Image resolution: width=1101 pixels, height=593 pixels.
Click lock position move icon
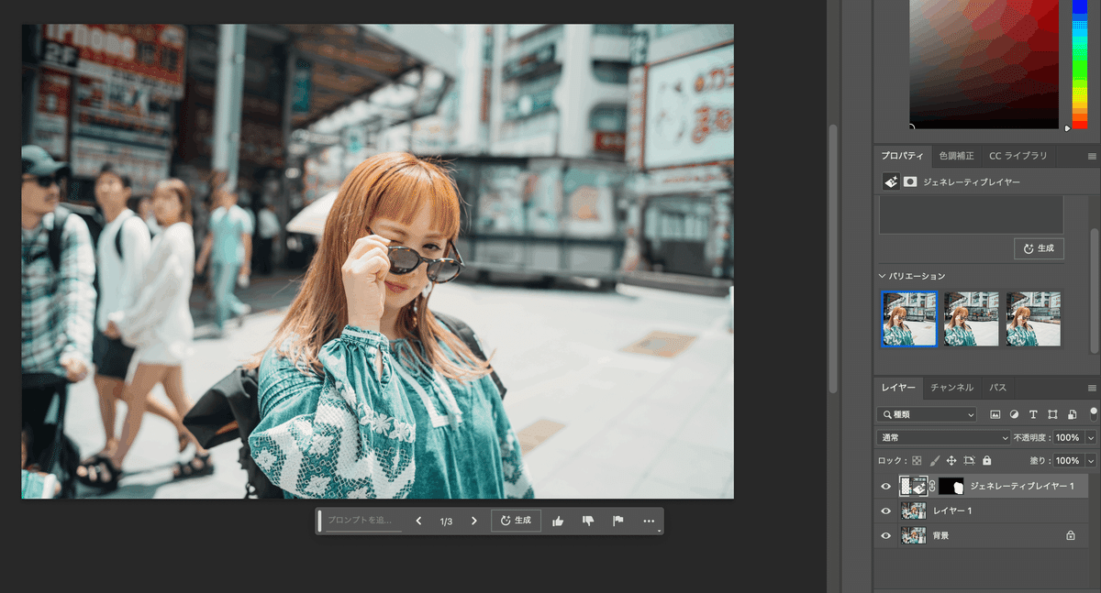pyautogui.click(x=951, y=460)
